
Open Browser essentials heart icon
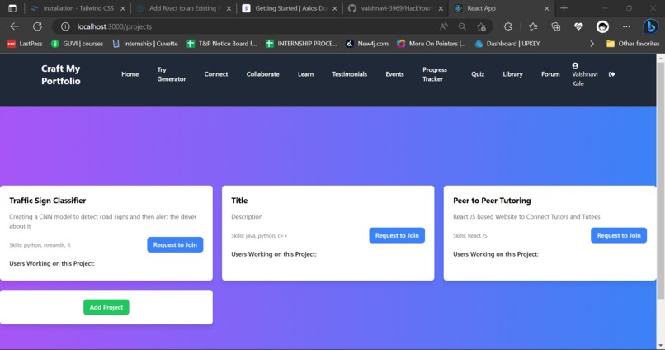(x=578, y=26)
